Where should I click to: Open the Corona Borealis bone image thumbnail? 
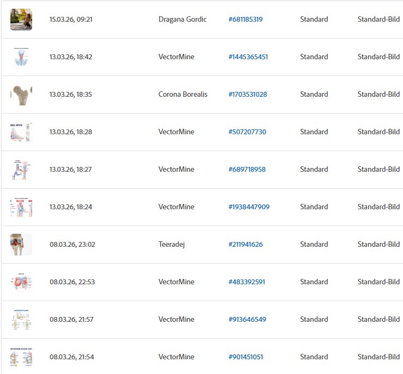click(21, 95)
